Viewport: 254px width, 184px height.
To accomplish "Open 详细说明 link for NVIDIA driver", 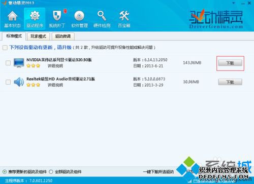I will coord(55,66).
